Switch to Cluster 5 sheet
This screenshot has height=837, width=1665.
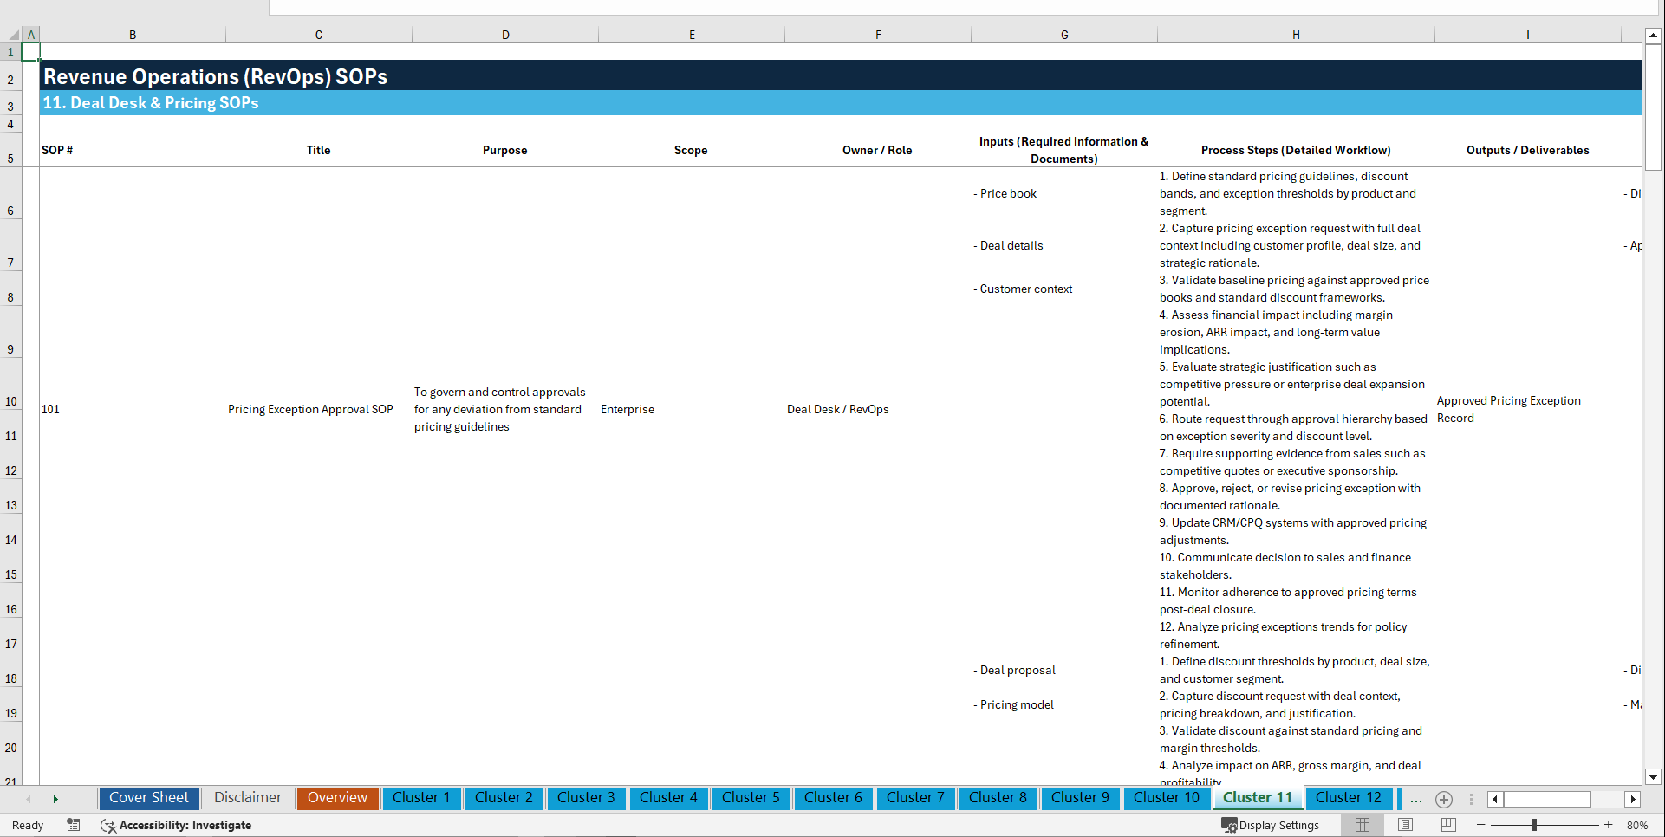coord(751,798)
